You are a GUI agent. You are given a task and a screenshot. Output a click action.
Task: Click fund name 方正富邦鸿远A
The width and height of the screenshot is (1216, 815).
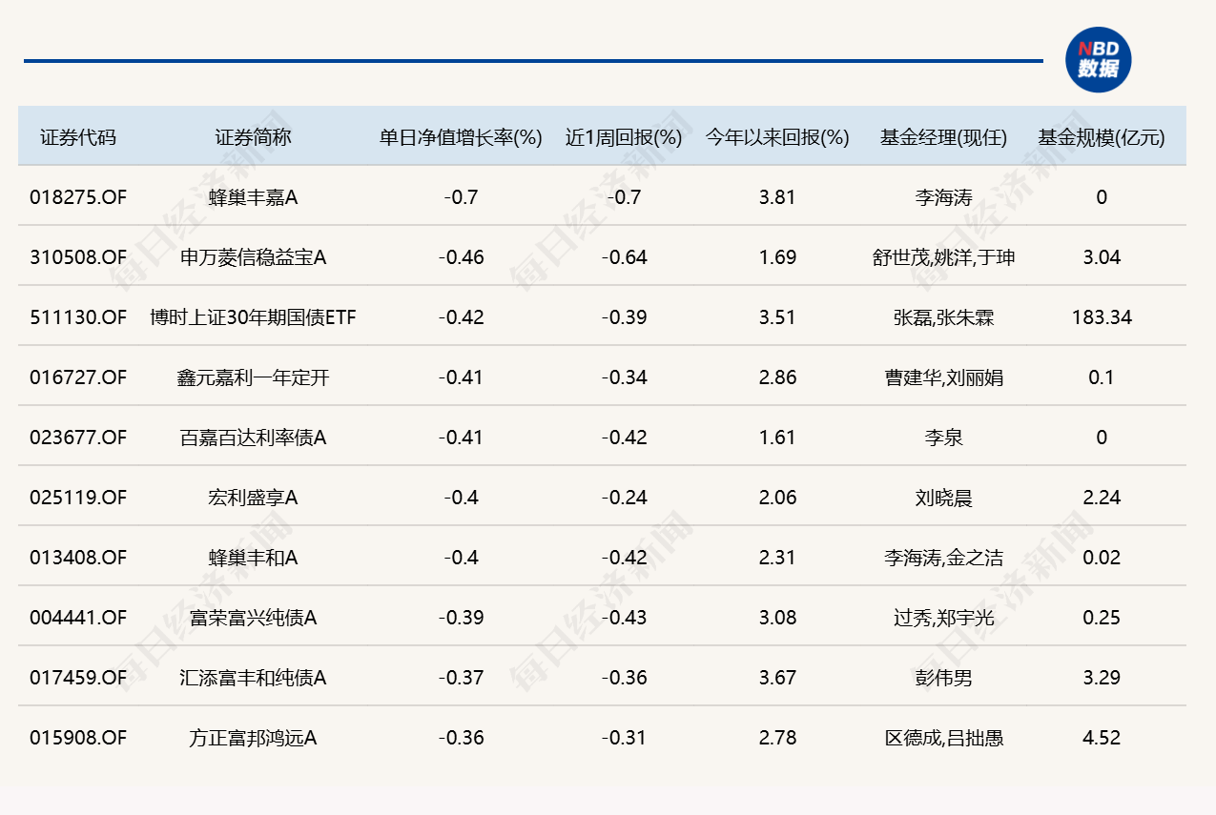click(x=253, y=739)
